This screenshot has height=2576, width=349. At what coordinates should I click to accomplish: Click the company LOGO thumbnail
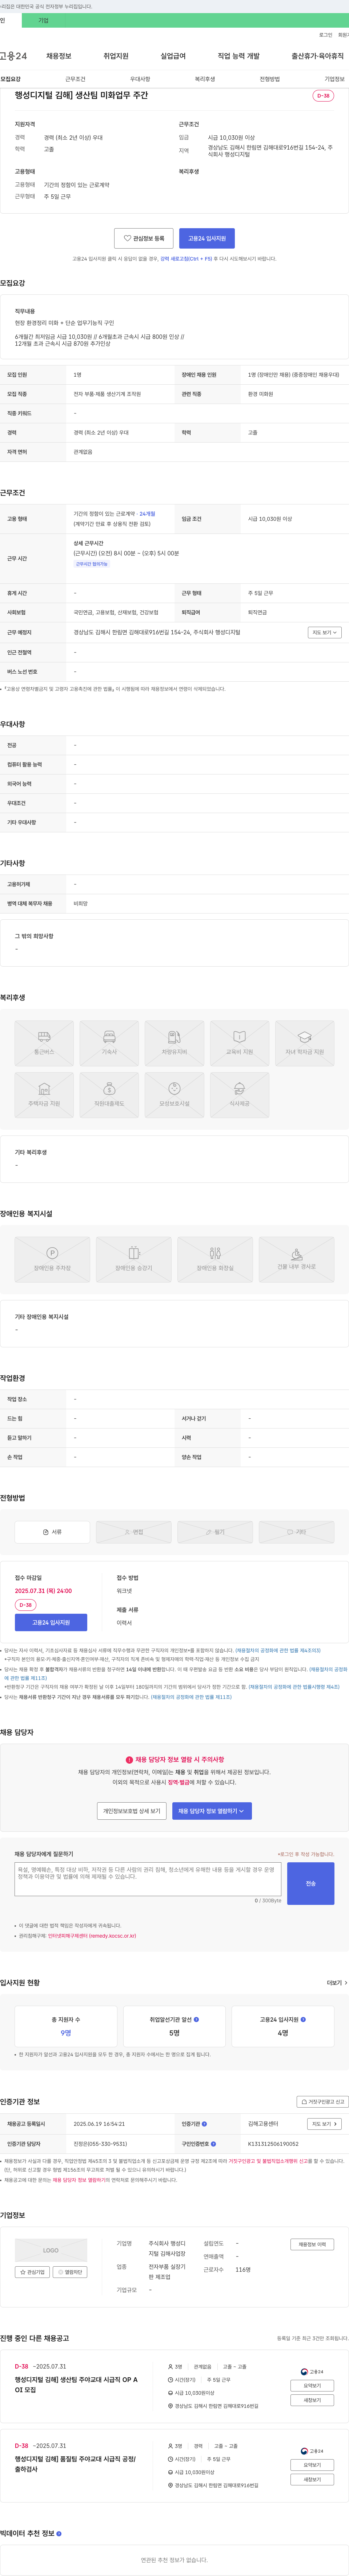coord(51,2250)
